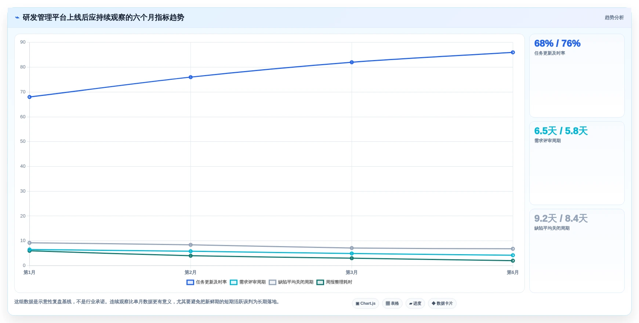Click the dark green 周报整理耗时 point at 第3月

(352, 259)
